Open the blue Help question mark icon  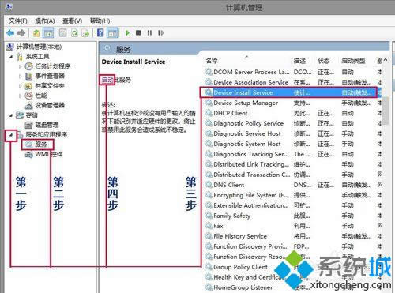(x=100, y=33)
